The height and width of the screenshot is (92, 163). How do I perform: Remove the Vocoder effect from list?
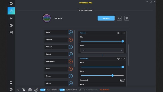click(71, 40)
